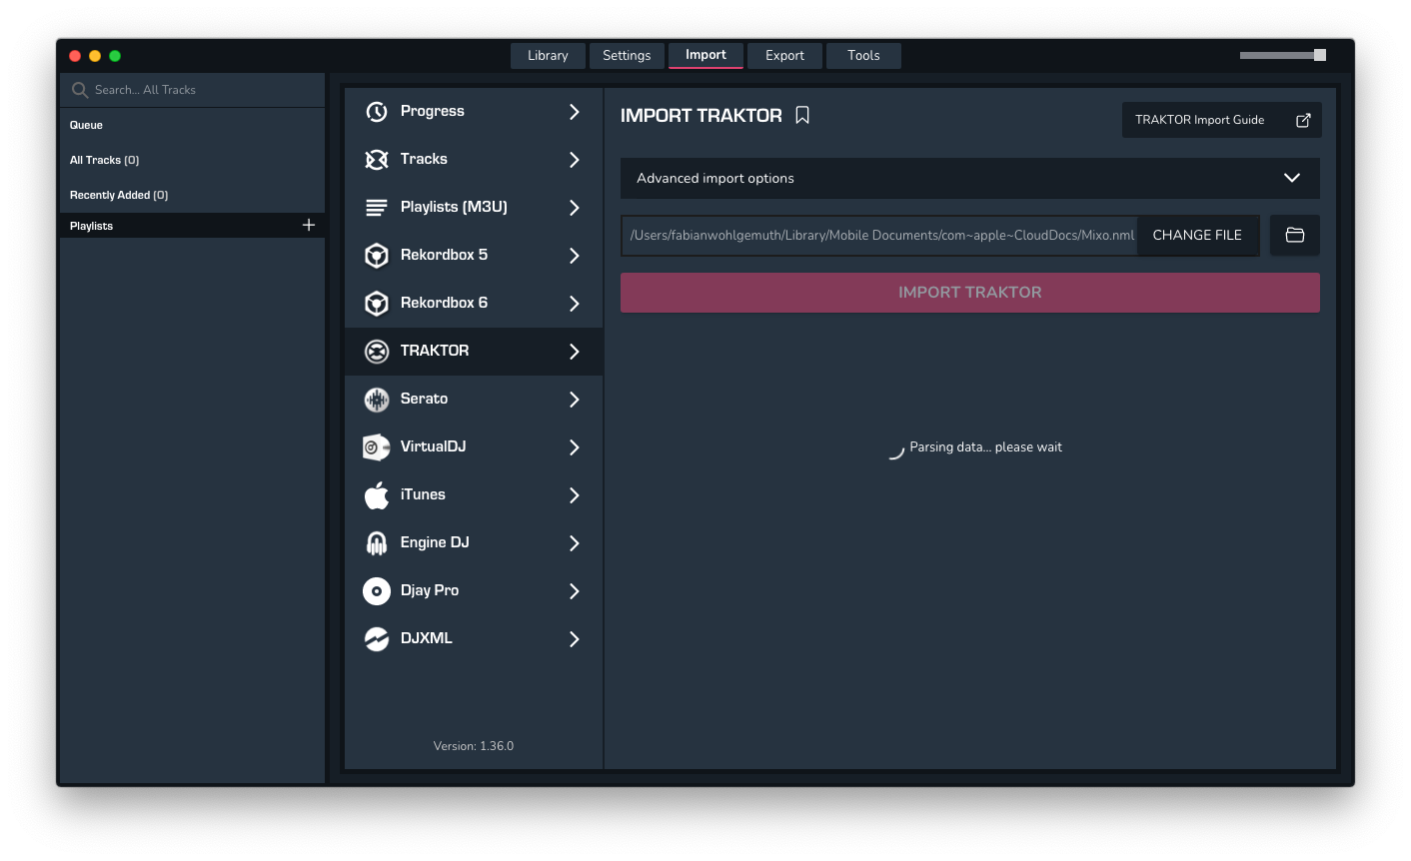Add a new playlist with plus icon

tap(309, 226)
